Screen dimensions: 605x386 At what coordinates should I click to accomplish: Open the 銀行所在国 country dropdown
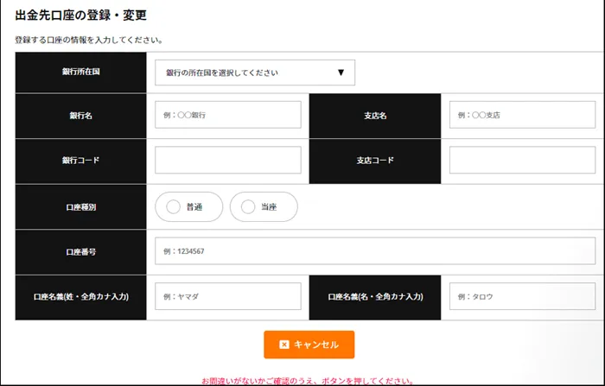[x=255, y=73]
